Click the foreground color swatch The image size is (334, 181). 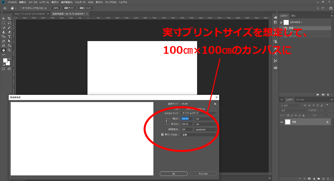[x=5, y=60]
